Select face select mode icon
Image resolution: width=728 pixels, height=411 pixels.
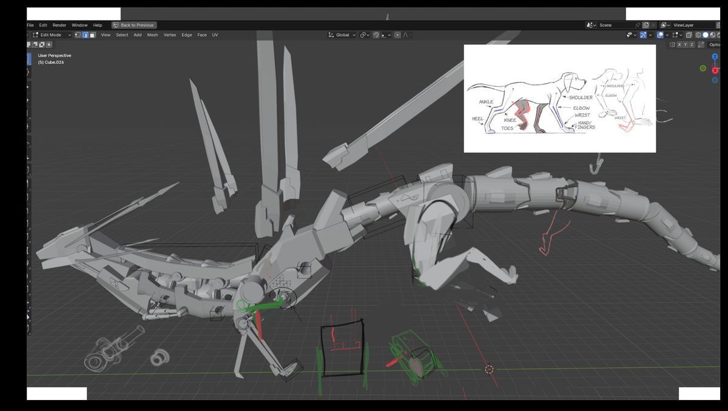(x=92, y=35)
